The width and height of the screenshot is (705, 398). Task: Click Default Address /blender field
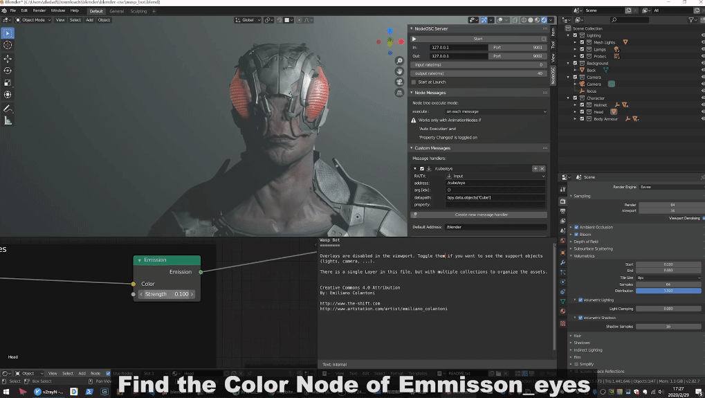point(496,227)
